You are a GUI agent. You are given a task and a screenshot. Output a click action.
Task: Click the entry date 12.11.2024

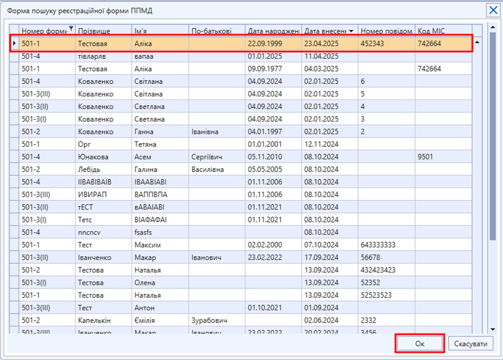tap(330, 144)
